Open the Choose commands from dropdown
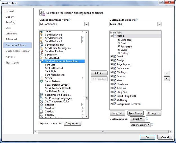 pyautogui.click(x=86, y=24)
